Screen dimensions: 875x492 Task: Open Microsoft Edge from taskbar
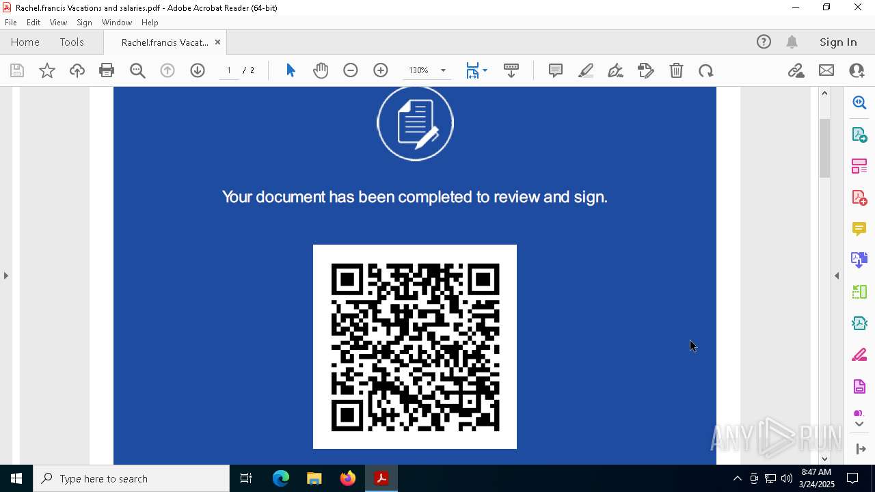point(281,478)
